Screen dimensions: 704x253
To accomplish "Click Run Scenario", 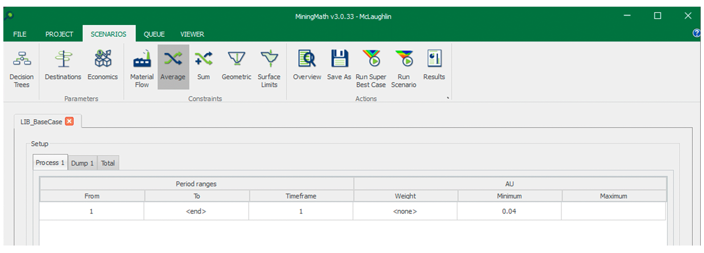I will [x=403, y=68].
